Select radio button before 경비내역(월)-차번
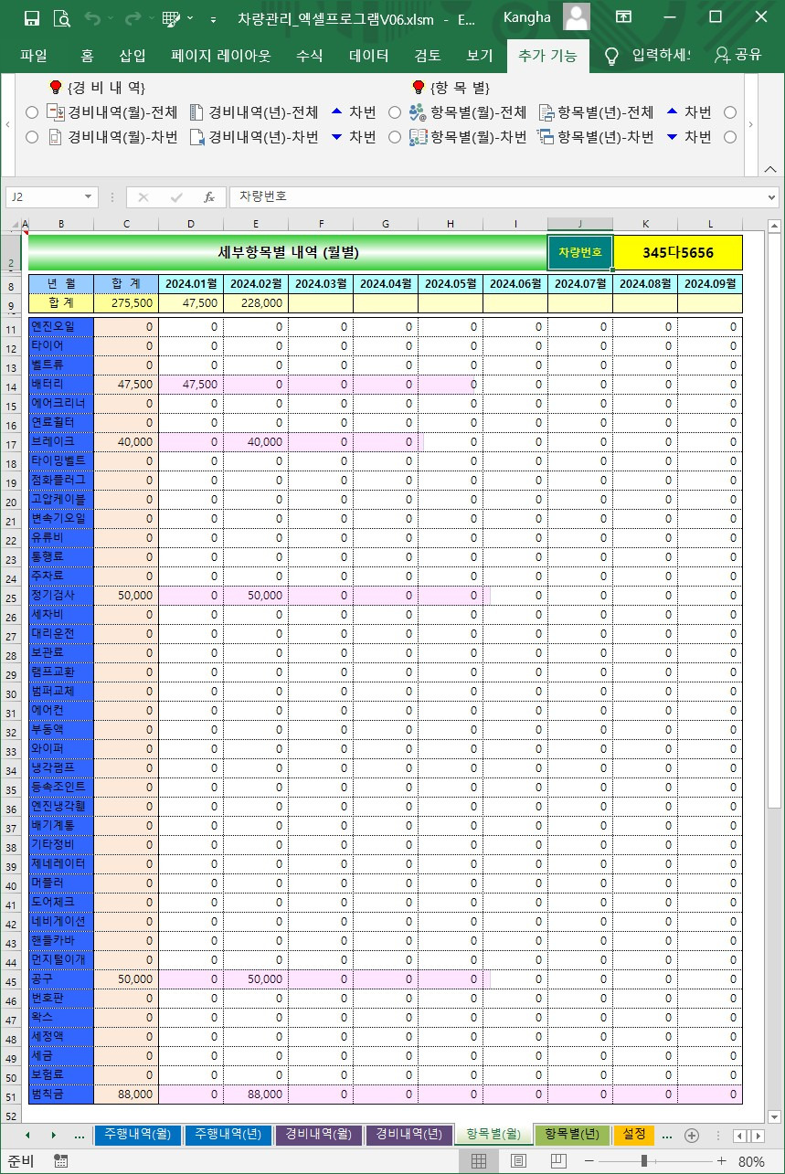785x1174 pixels. coord(32,137)
